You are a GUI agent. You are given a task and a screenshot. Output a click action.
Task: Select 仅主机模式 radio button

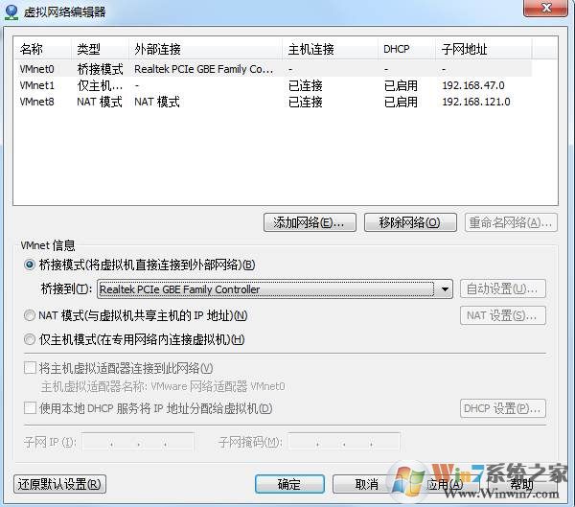pos(30,339)
